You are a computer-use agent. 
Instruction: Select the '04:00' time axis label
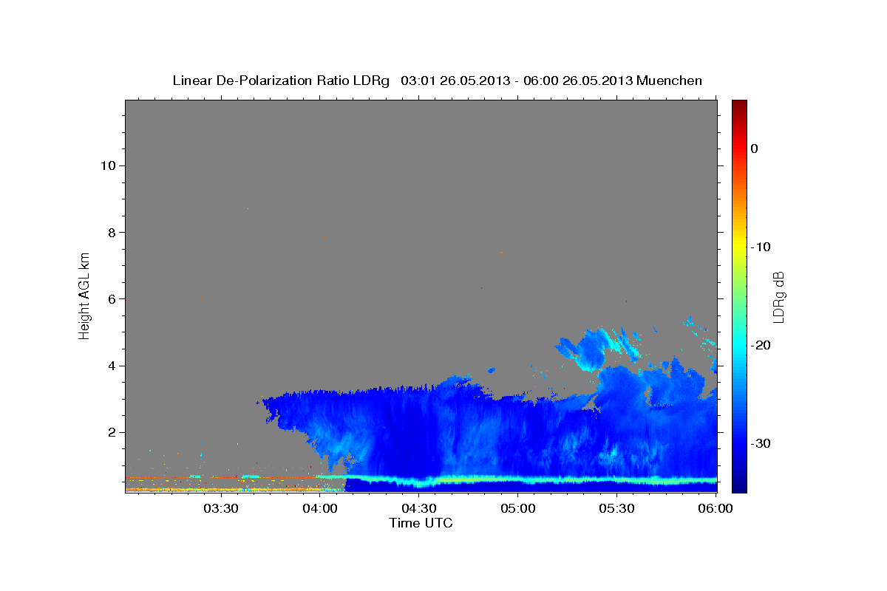(x=320, y=509)
